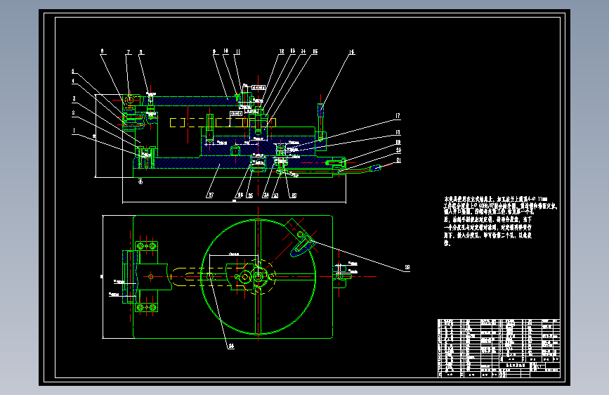Select part balloon number 5
The width and height of the screenshot is (609, 395).
(x=72, y=71)
